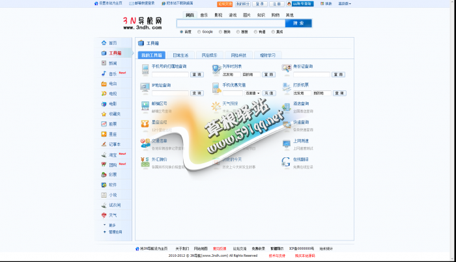456x262 pixels.
Task: Click the 星座运程 tool icon
Action: point(145,124)
